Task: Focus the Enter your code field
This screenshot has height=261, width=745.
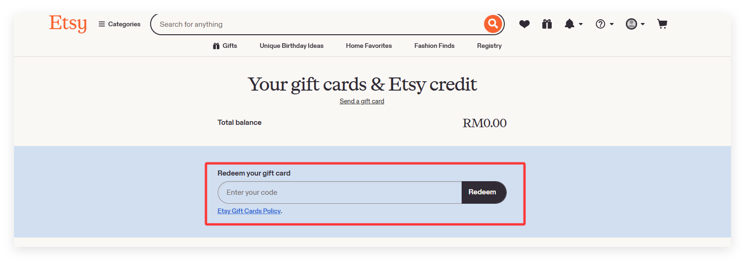Action: pyautogui.click(x=340, y=192)
